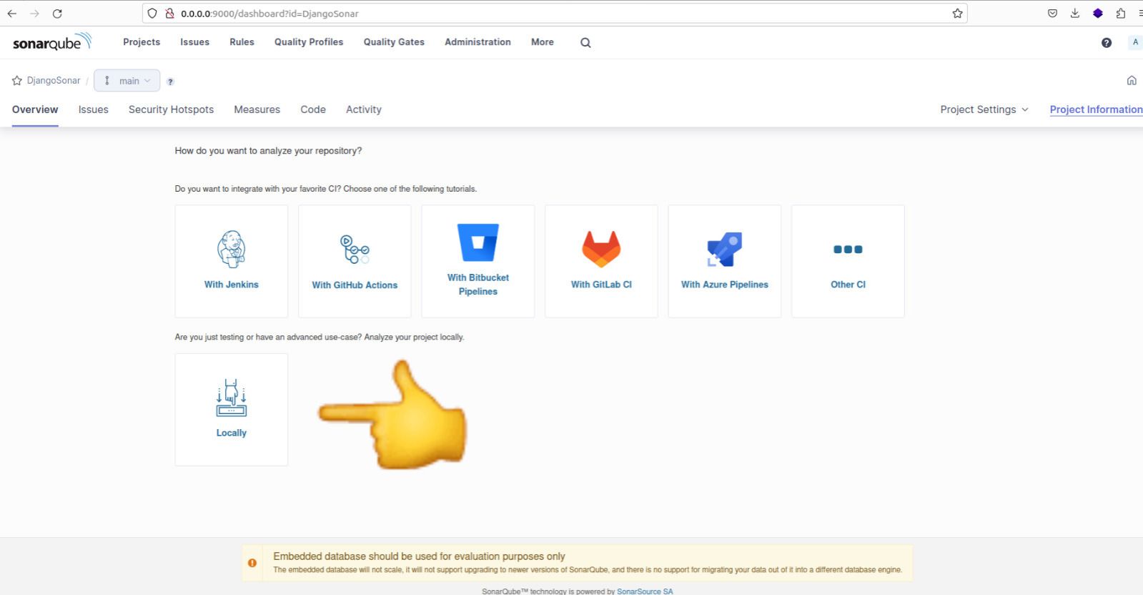Image resolution: width=1143 pixels, height=595 pixels.
Task: Open the browser extensions puzzle icon
Action: [x=1120, y=14]
